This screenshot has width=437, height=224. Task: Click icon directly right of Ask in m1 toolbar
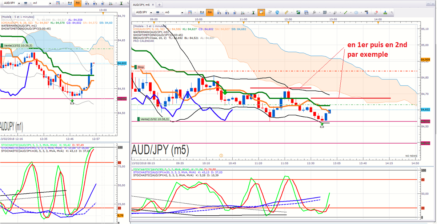coord(87,3)
